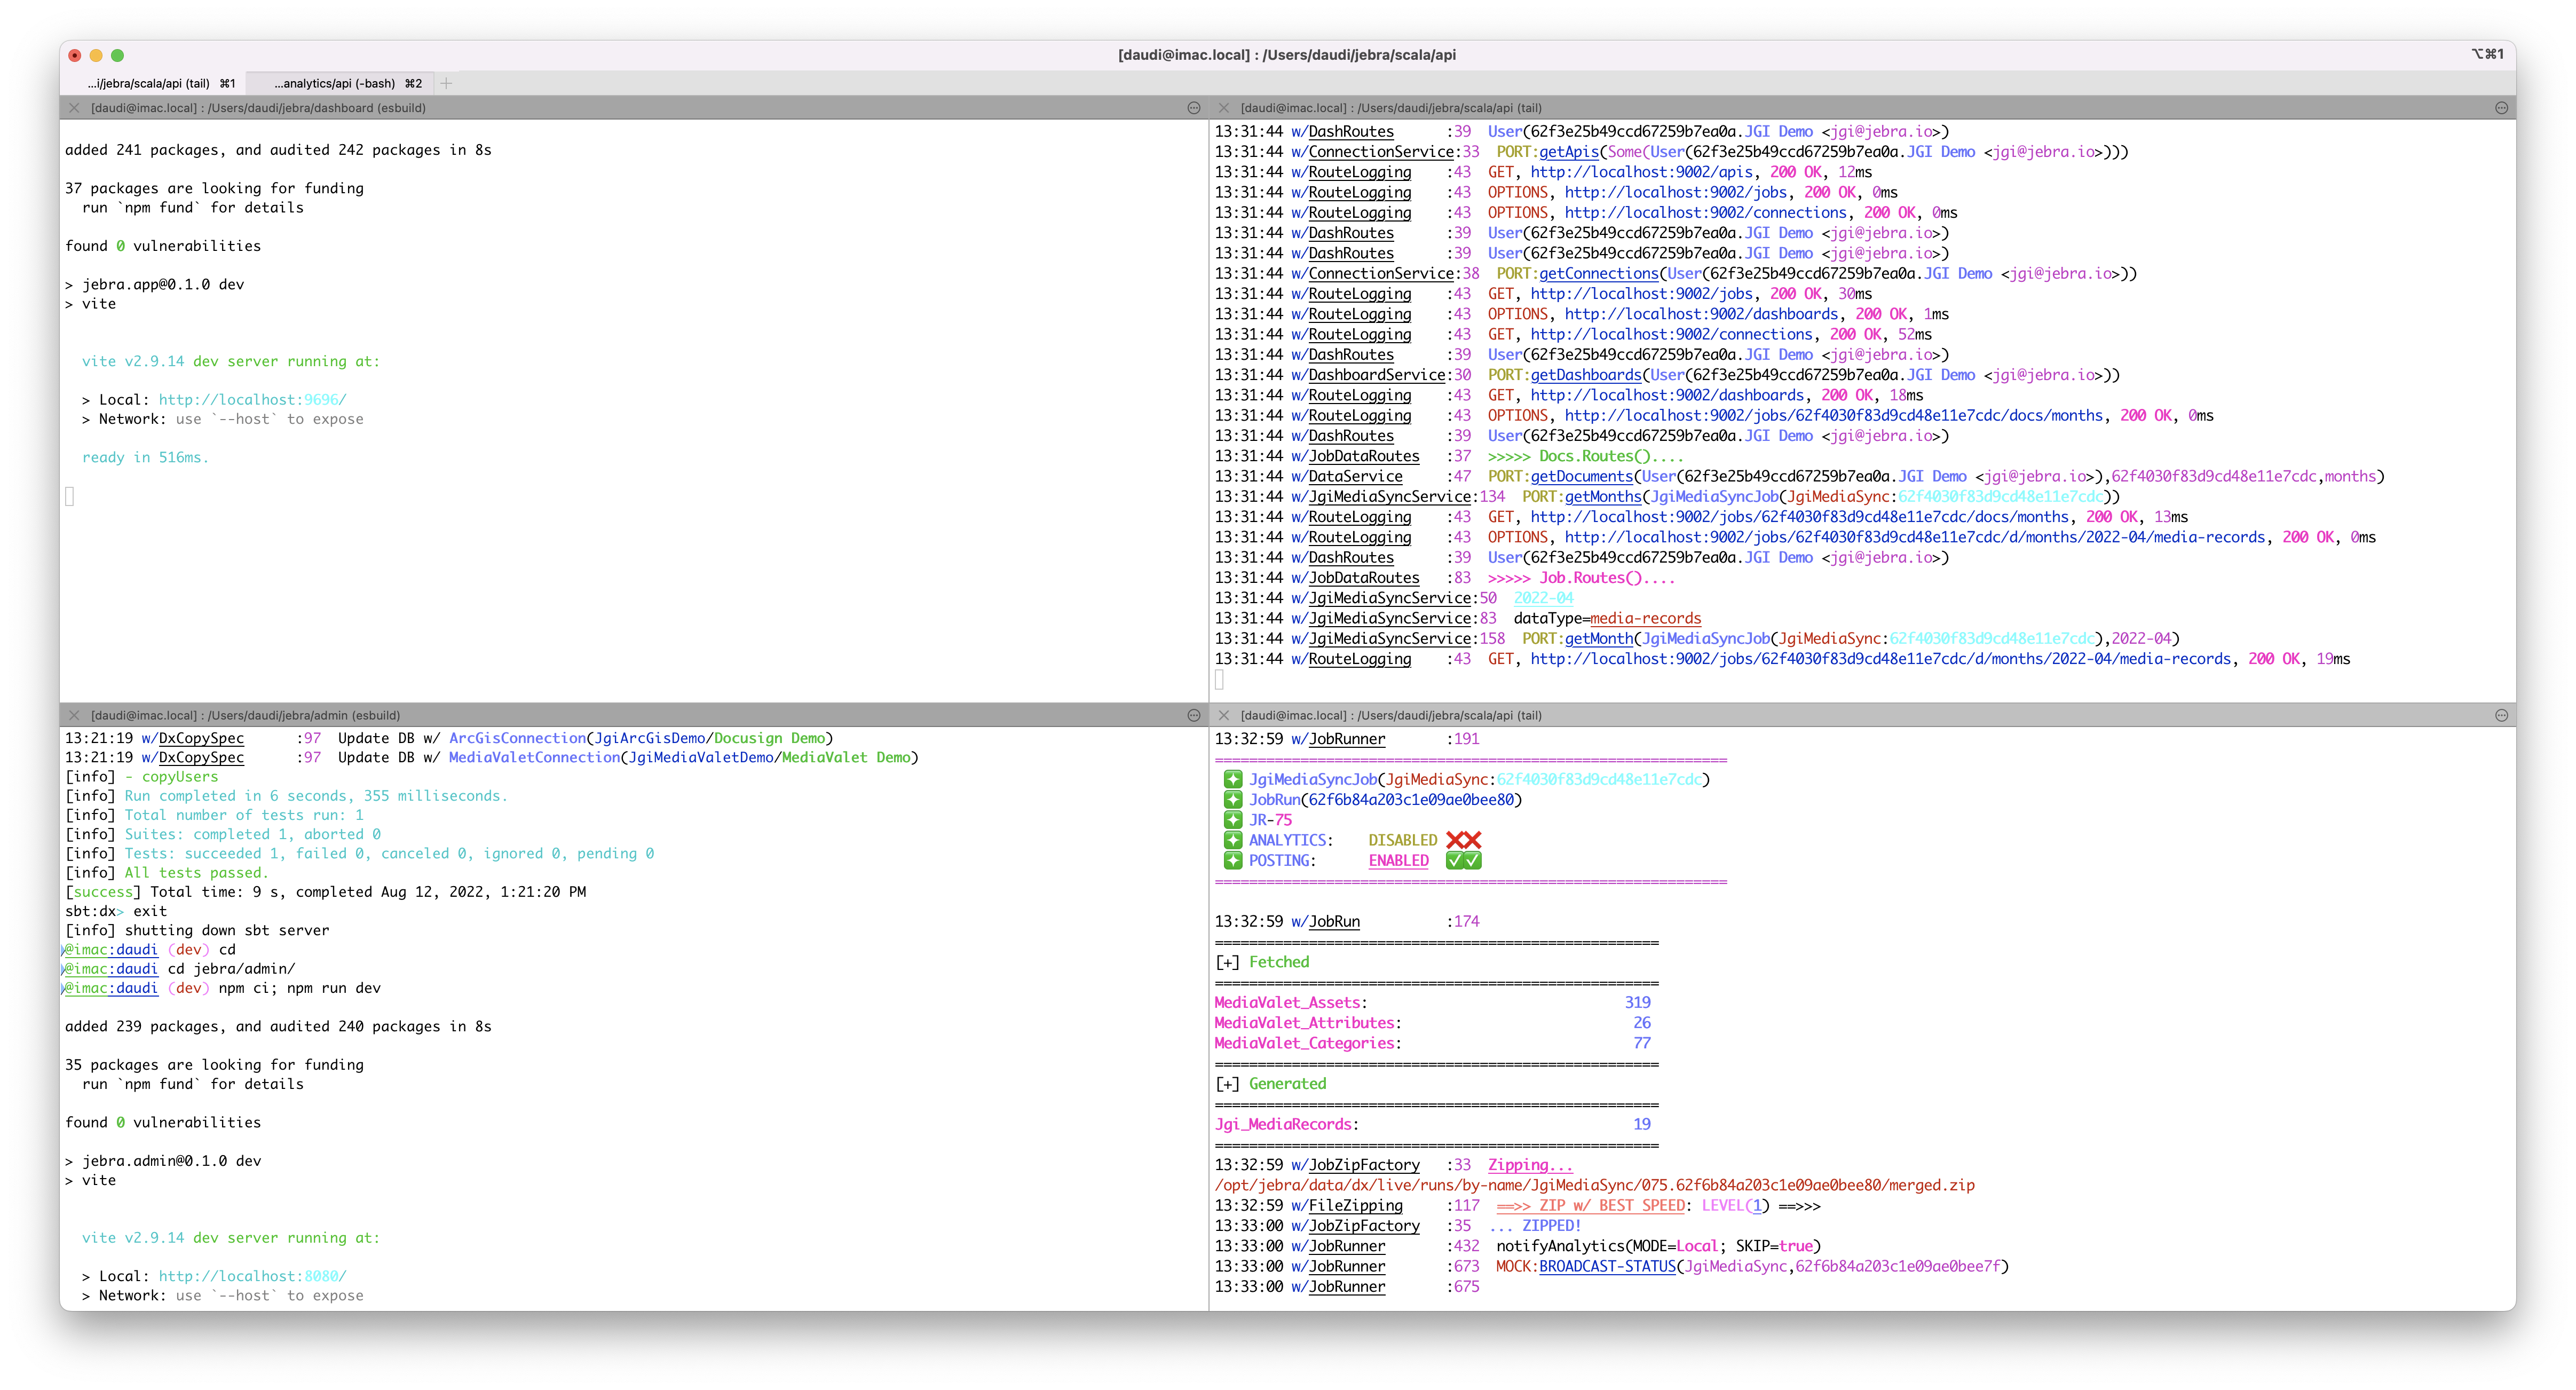The height and width of the screenshot is (1390, 2576).
Task: Click the BROADCAST-STATUS underlined text
Action: [x=1607, y=1267]
